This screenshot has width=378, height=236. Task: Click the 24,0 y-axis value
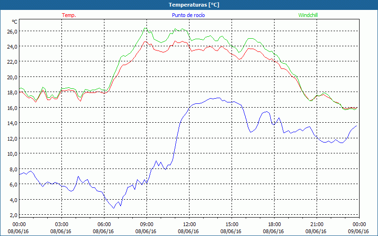[x=12, y=47]
